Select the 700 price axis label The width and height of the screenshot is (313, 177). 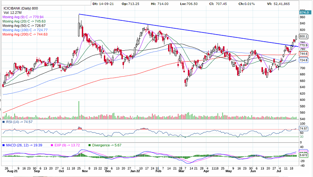point(303,68)
